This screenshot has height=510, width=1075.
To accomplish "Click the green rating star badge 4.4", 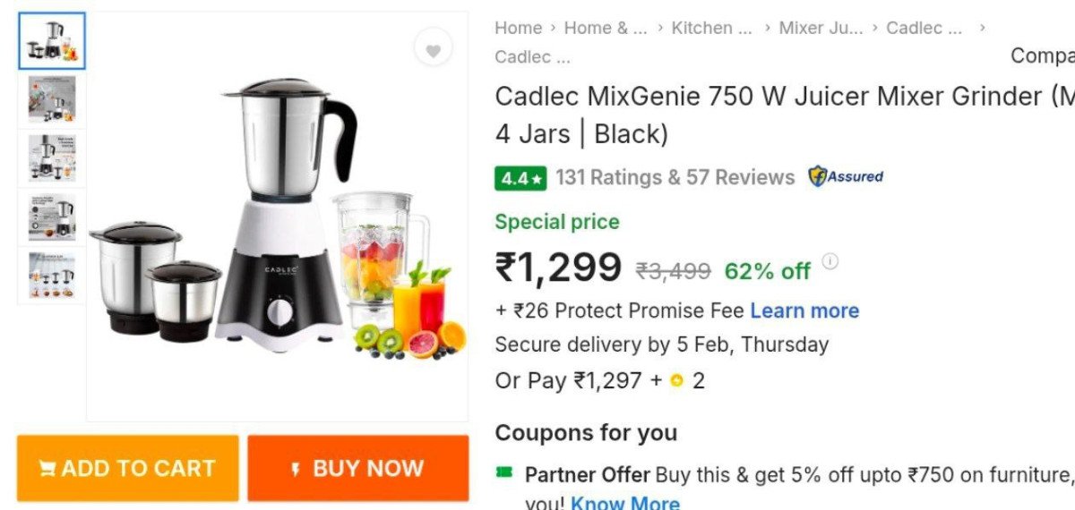I will (x=520, y=178).
